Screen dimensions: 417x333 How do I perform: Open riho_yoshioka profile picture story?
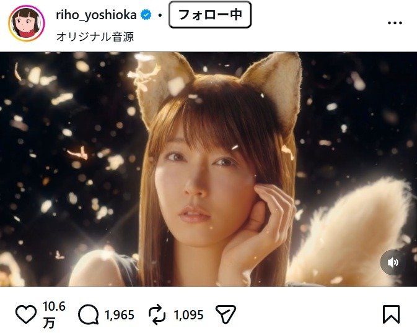coord(26,24)
